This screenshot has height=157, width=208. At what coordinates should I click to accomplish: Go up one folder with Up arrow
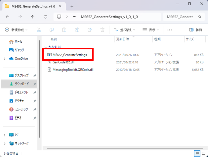32,17
